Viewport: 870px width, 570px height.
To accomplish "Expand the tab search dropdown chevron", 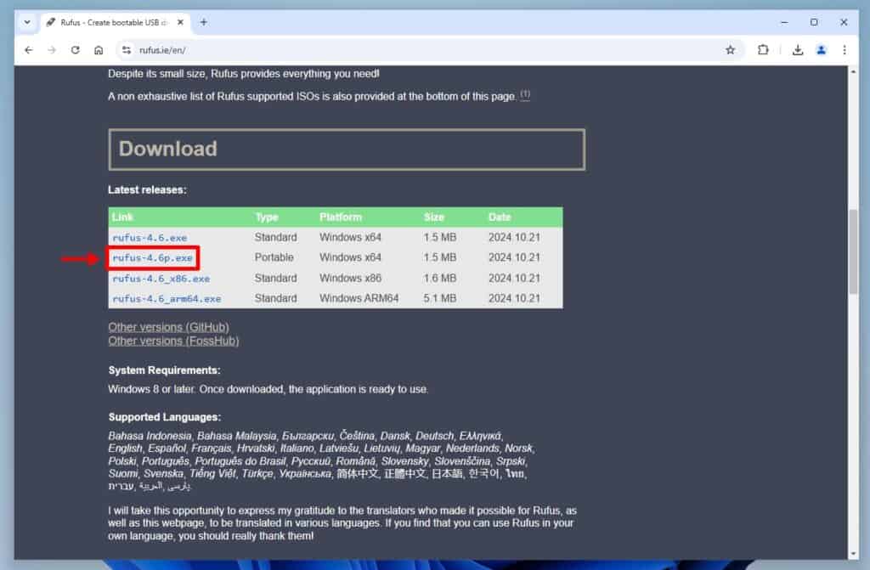I will point(27,22).
